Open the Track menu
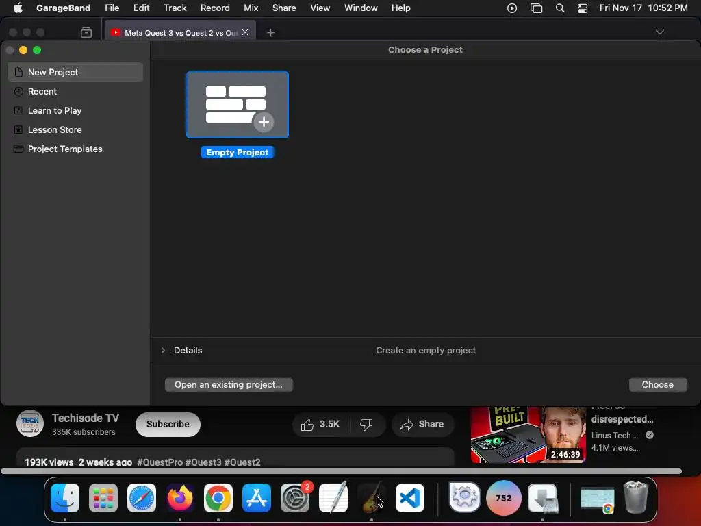The image size is (701, 526). point(175,8)
